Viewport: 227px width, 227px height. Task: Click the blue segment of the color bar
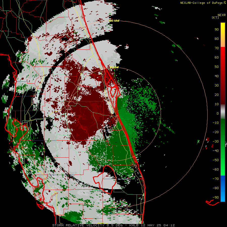(223, 189)
